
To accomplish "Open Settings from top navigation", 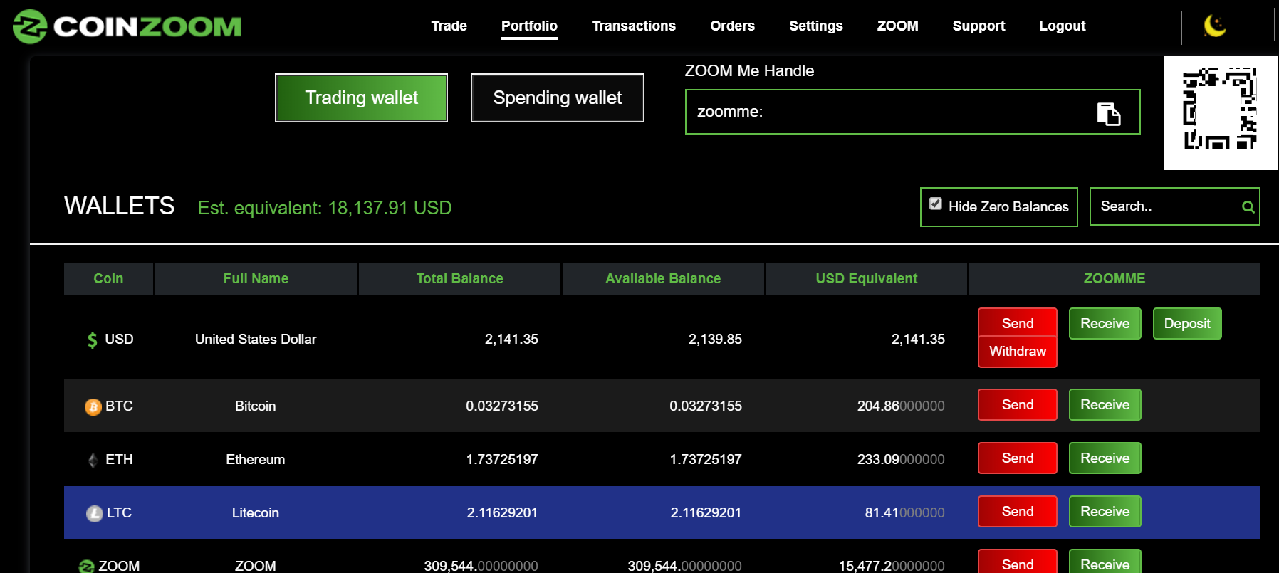I will tap(816, 26).
